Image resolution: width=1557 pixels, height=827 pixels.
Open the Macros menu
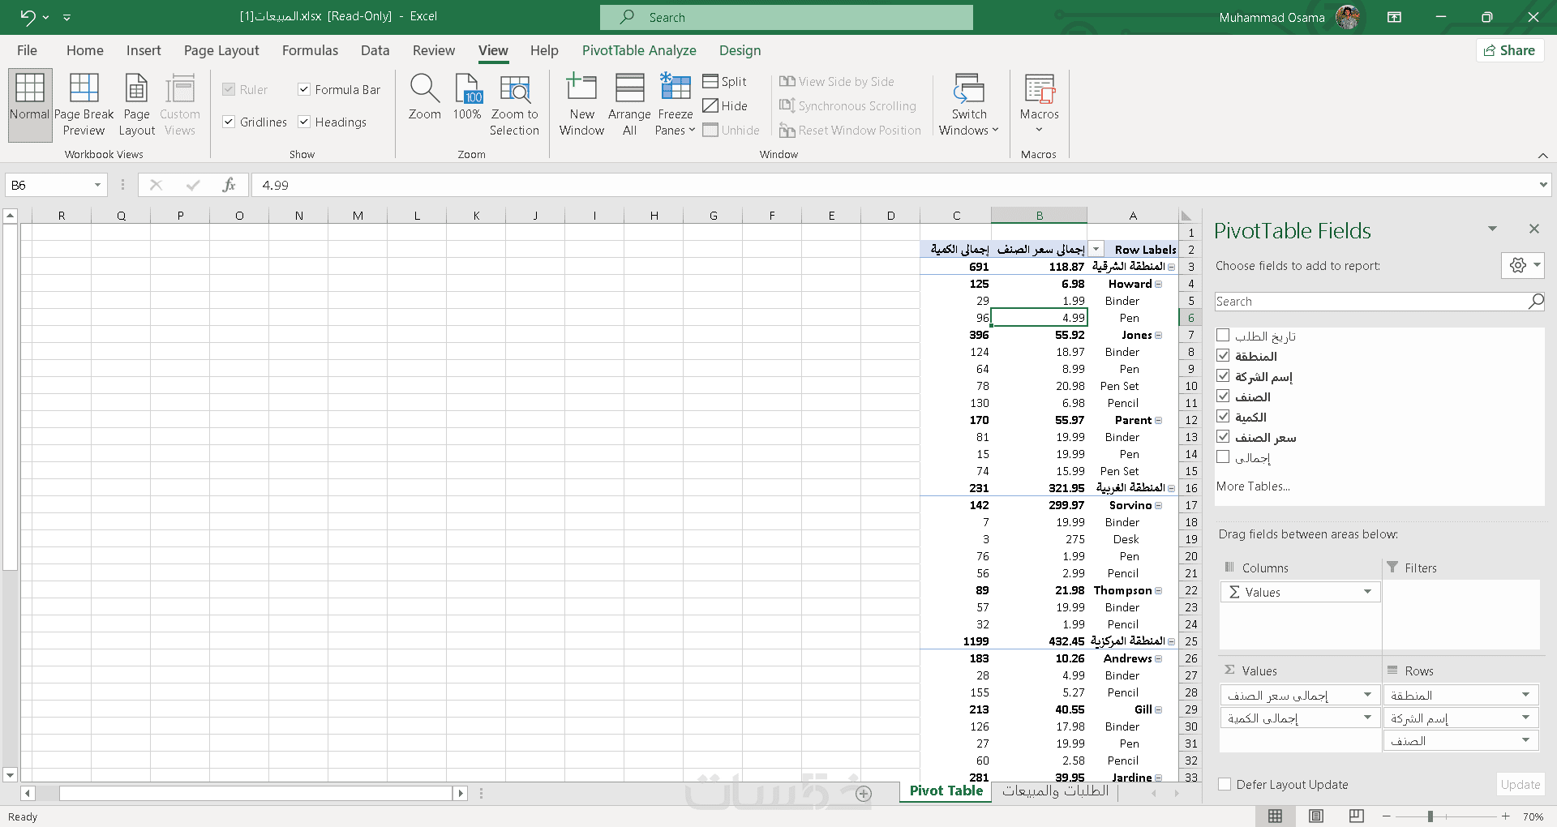click(x=1039, y=105)
